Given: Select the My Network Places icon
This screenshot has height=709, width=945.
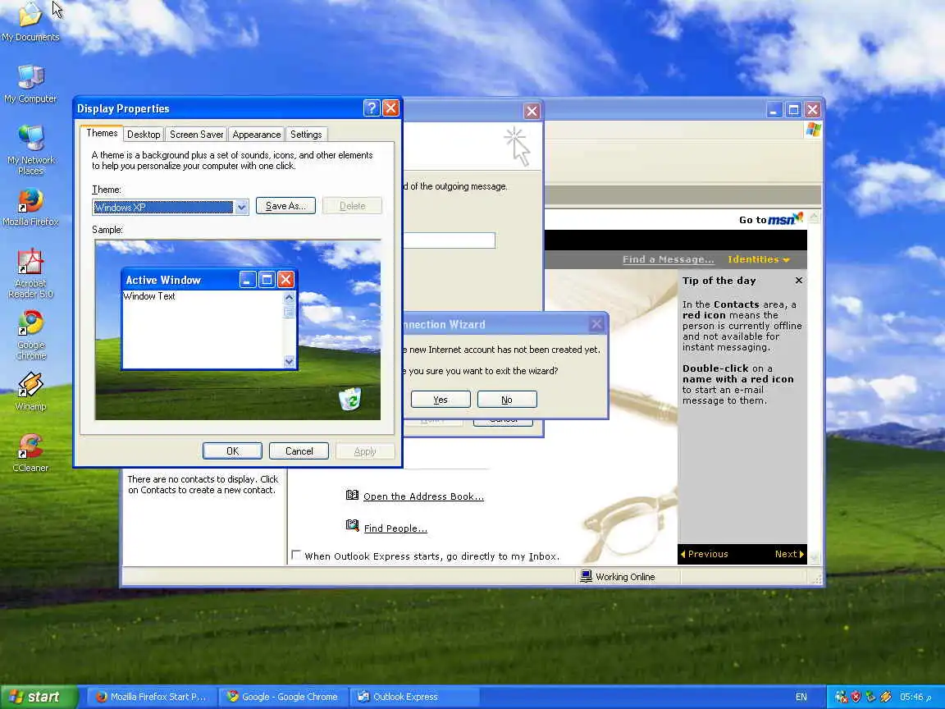Looking at the screenshot, I should 30,150.
